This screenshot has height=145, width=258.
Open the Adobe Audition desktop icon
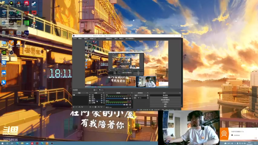click(26, 33)
